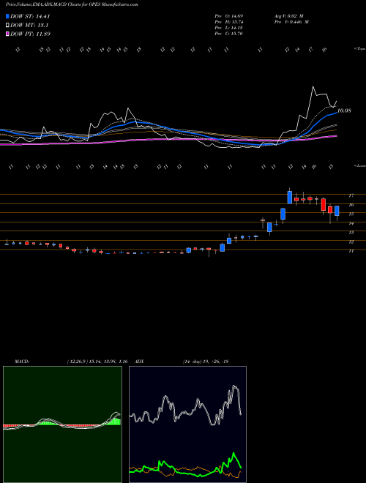Viewport: 366px width, 483px height.
Task: Click the 'Pre O: 14.69' value
Action: coord(228,16)
